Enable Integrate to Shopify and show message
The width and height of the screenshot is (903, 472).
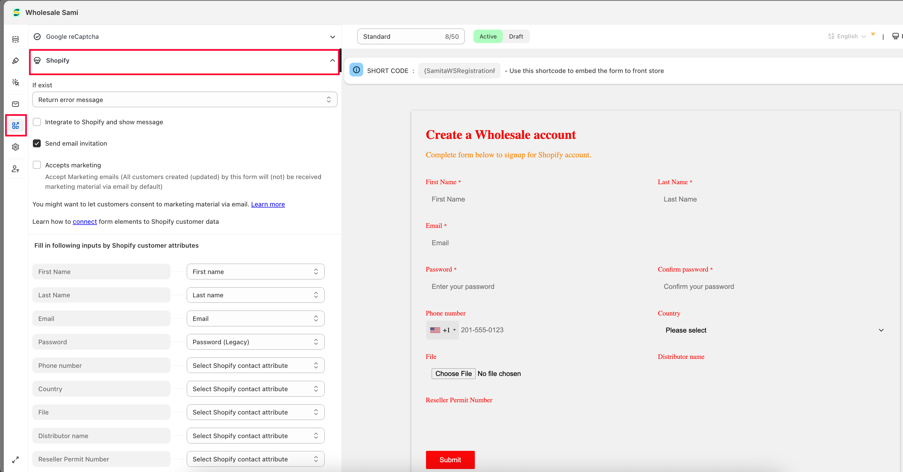click(x=37, y=122)
